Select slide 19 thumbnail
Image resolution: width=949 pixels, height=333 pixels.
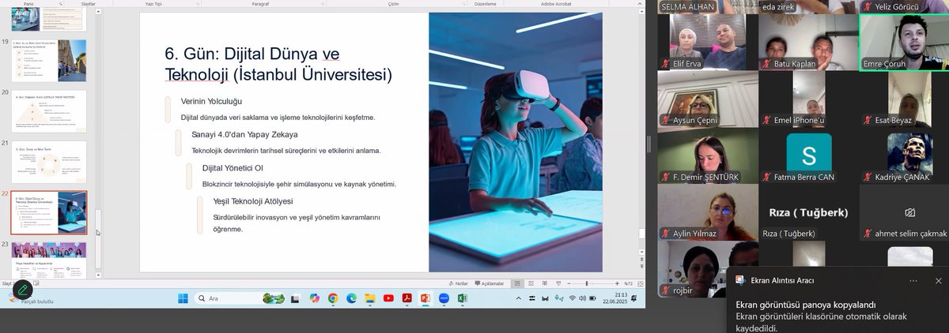coord(49,61)
